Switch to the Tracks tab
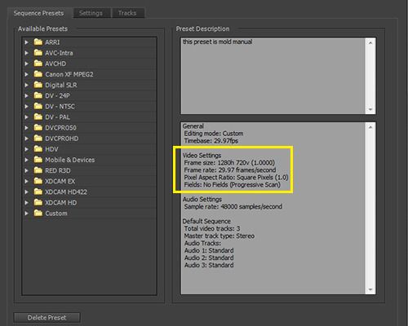This screenshot has width=408, height=326. tap(127, 13)
